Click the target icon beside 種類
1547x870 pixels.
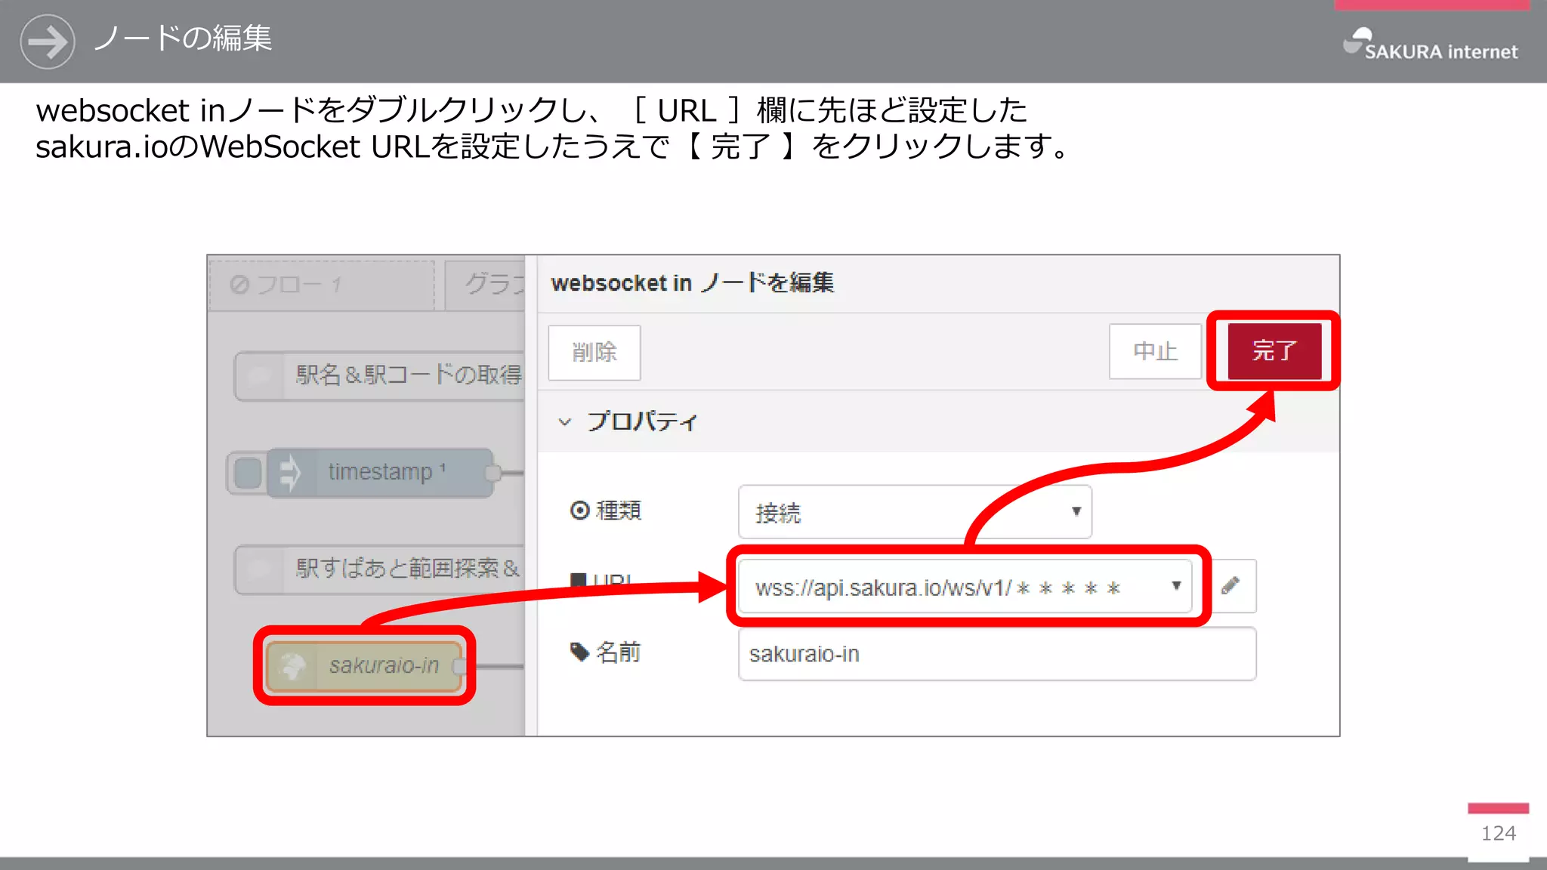579,511
